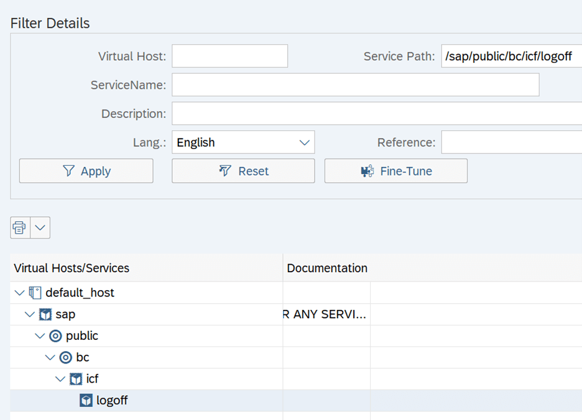This screenshot has height=420, width=582.
Task: Click the Virtual Hosts/Services column header
Action: pos(146,268)
